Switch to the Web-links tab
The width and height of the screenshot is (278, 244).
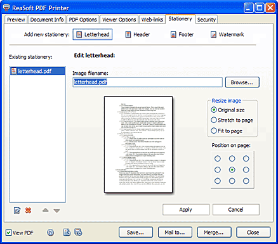click(152, 20)
